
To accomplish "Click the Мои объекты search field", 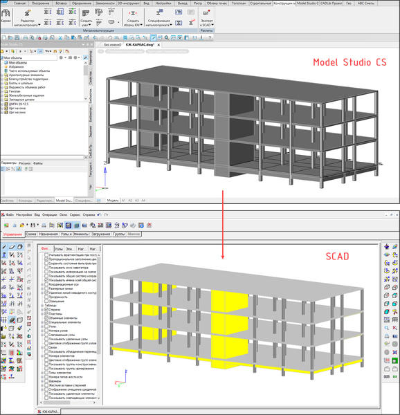I will 28,57.
